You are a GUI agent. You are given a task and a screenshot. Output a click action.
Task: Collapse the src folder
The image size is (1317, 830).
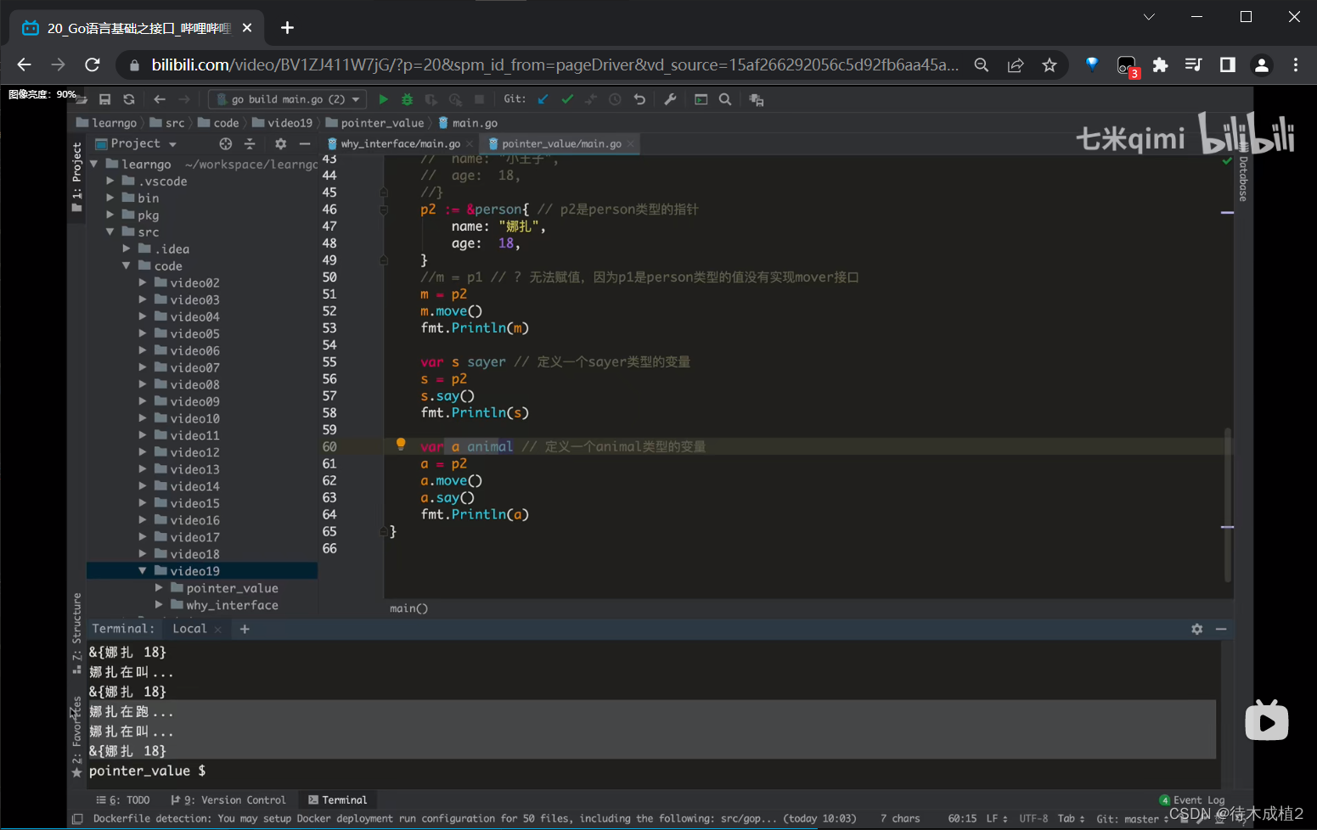[x=110, y=232]
